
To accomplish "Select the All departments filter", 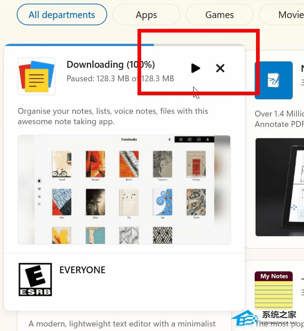I will 62,14.
